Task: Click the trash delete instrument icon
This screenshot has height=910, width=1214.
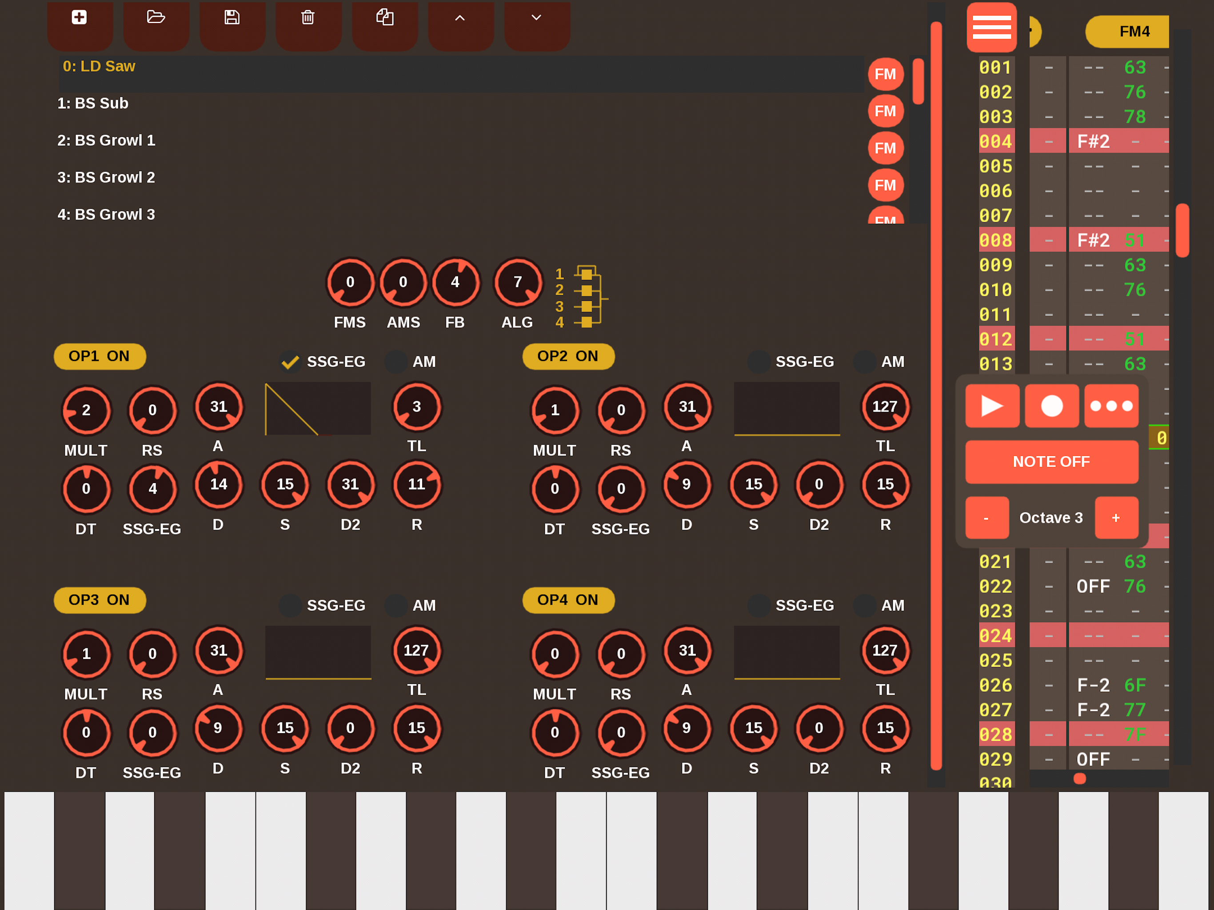Action: tap(308, 18)
